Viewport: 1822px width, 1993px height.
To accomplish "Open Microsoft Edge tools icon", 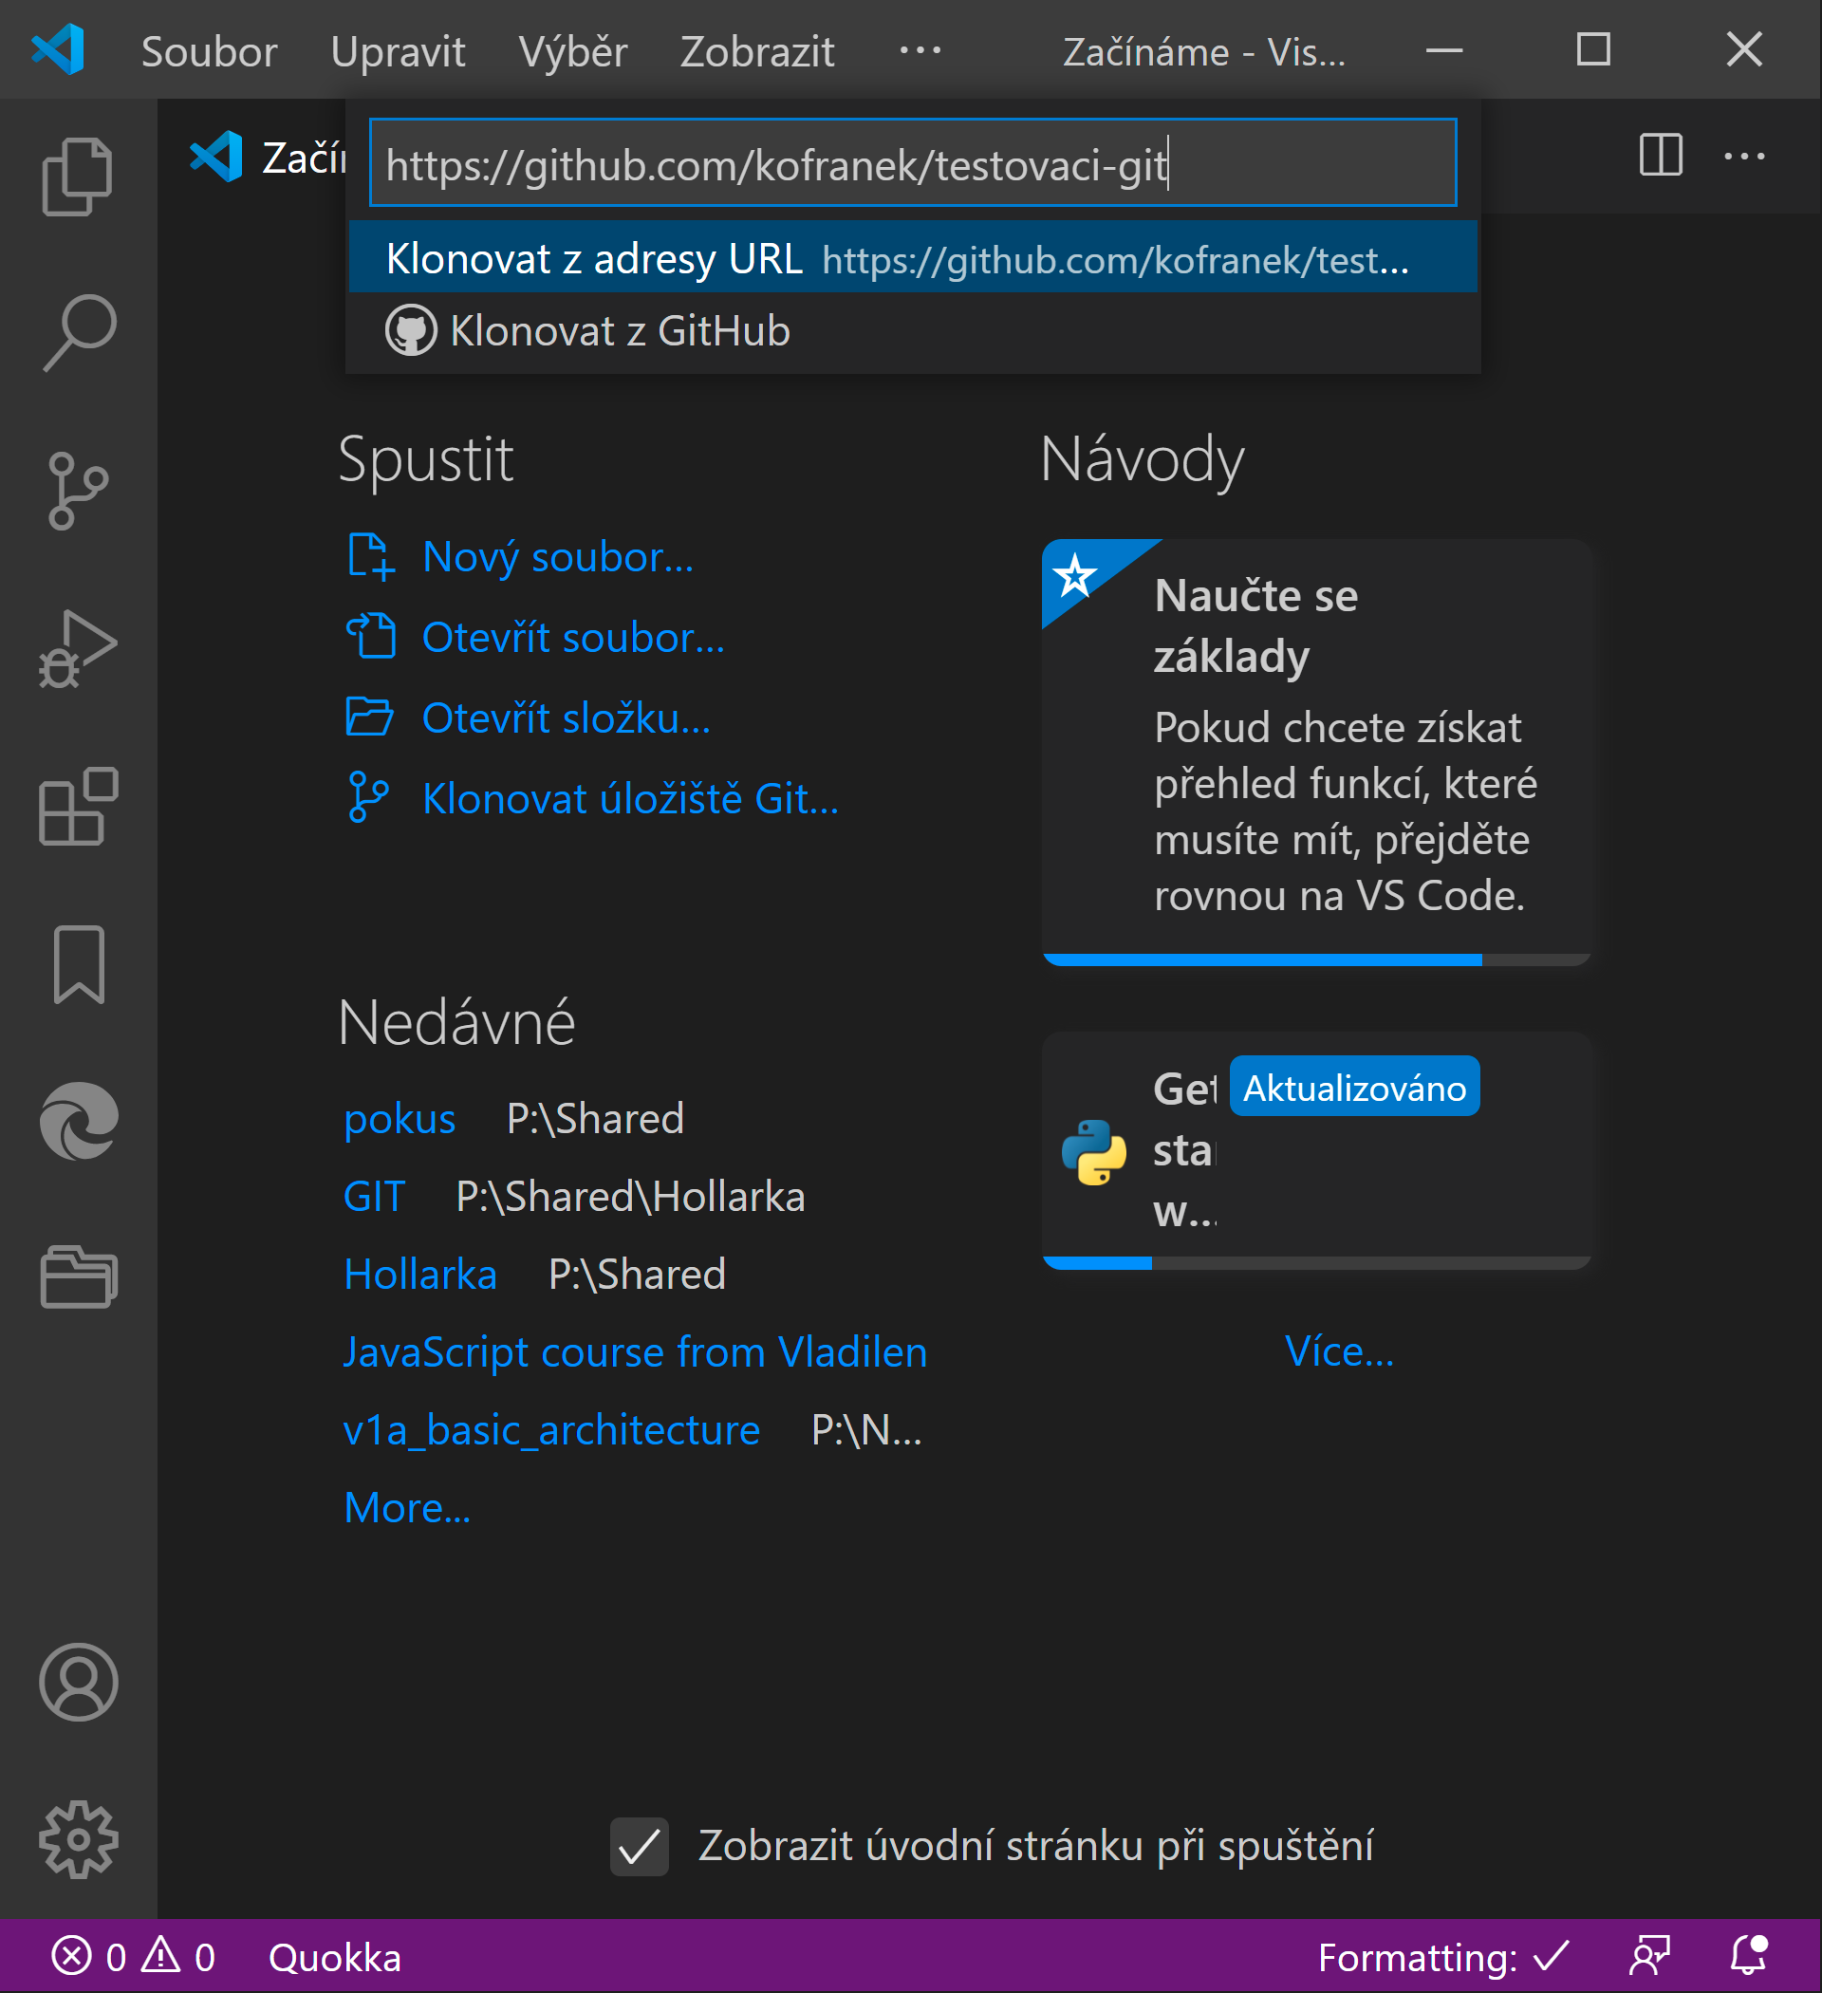I will (x=77, y=1121).
